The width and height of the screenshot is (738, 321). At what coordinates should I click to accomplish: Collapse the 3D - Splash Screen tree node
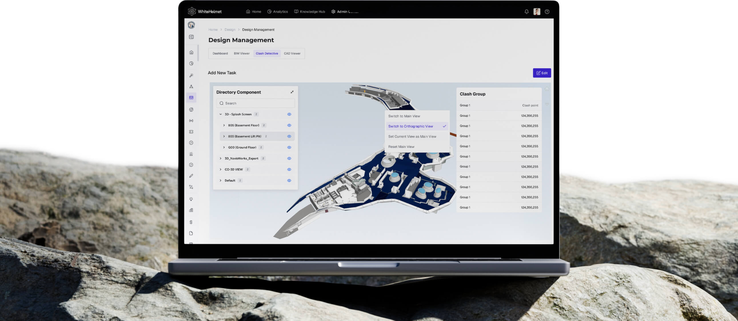pyautogui.click(x=221, y=114)
